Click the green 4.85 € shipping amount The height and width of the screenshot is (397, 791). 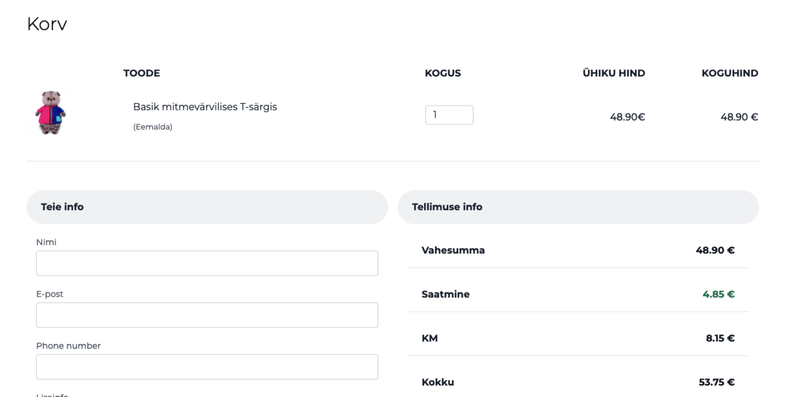718,294
